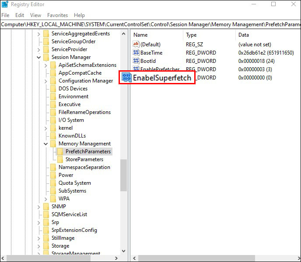This screenshot has width=301, height=262.
Task: Expand the kernel key
Action: [x=45, y=128]
